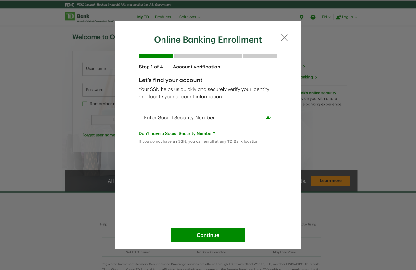Screen dimensions: 416x270
Task: Click the Let's find your account heading
Action: click(x=171, y=80)
